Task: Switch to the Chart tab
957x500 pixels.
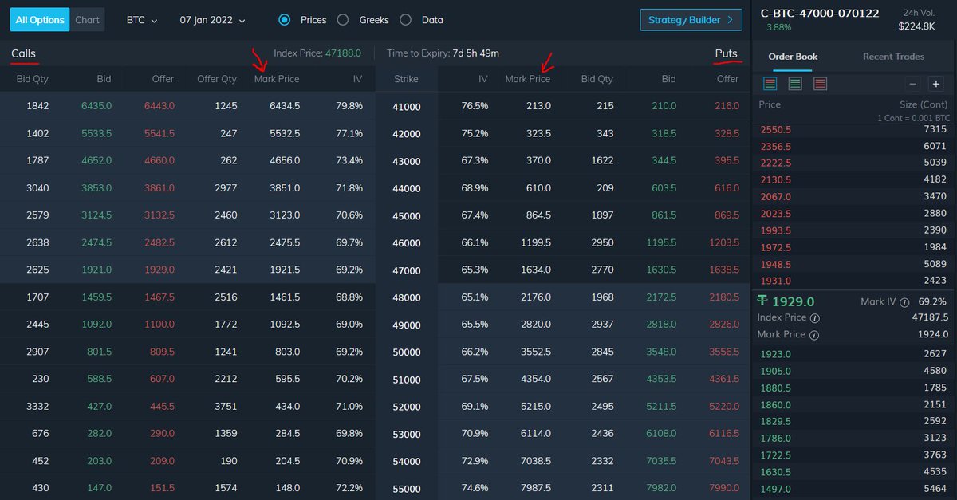Action: 88,20
